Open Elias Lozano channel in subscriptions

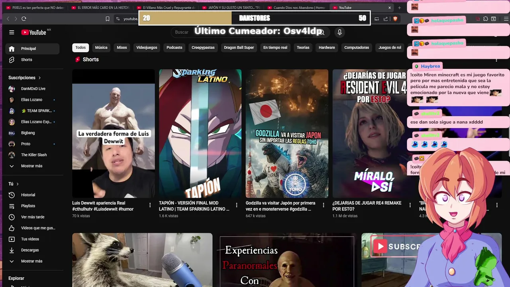33,100
